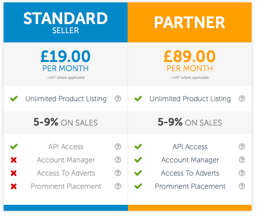
Task: Click help icon for Partner Unlimited Product Listing
Action: tap(242, 98)
